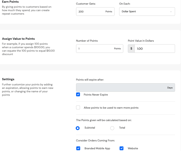Uncheck the Points Never Expire checkbox
This screenshot has width=181, height=151.
78,95
